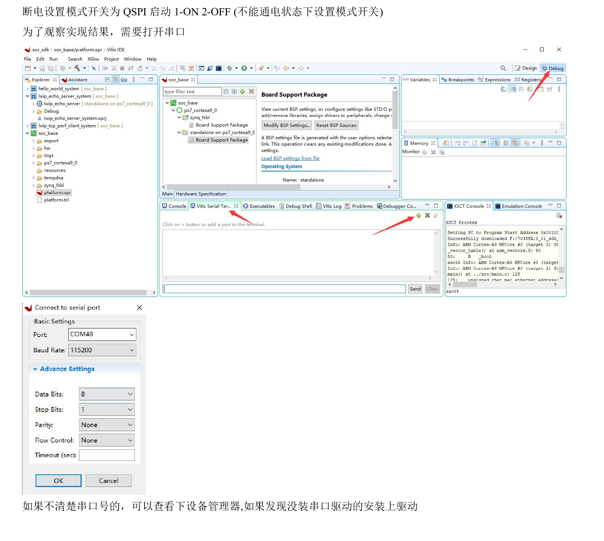The image size is (604, 541).
Task: Add a serial port with the green plus
Action: pos(419,216)
